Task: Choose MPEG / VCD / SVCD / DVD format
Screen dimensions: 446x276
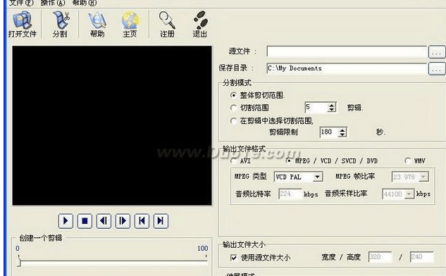Action: point(289,161)
